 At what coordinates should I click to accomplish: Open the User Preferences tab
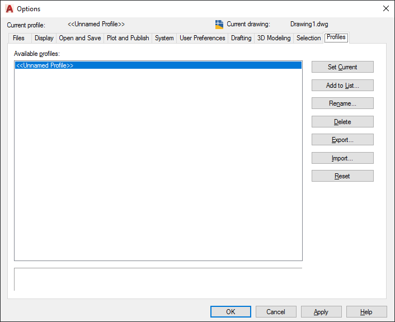pyautogui.click(x=203, y=38)
